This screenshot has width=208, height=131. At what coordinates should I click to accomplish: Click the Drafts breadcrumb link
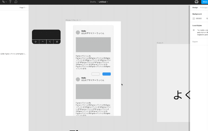[93, 2]
